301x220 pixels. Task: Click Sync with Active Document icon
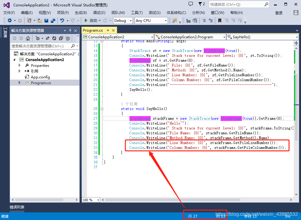[x=48, y=38]
